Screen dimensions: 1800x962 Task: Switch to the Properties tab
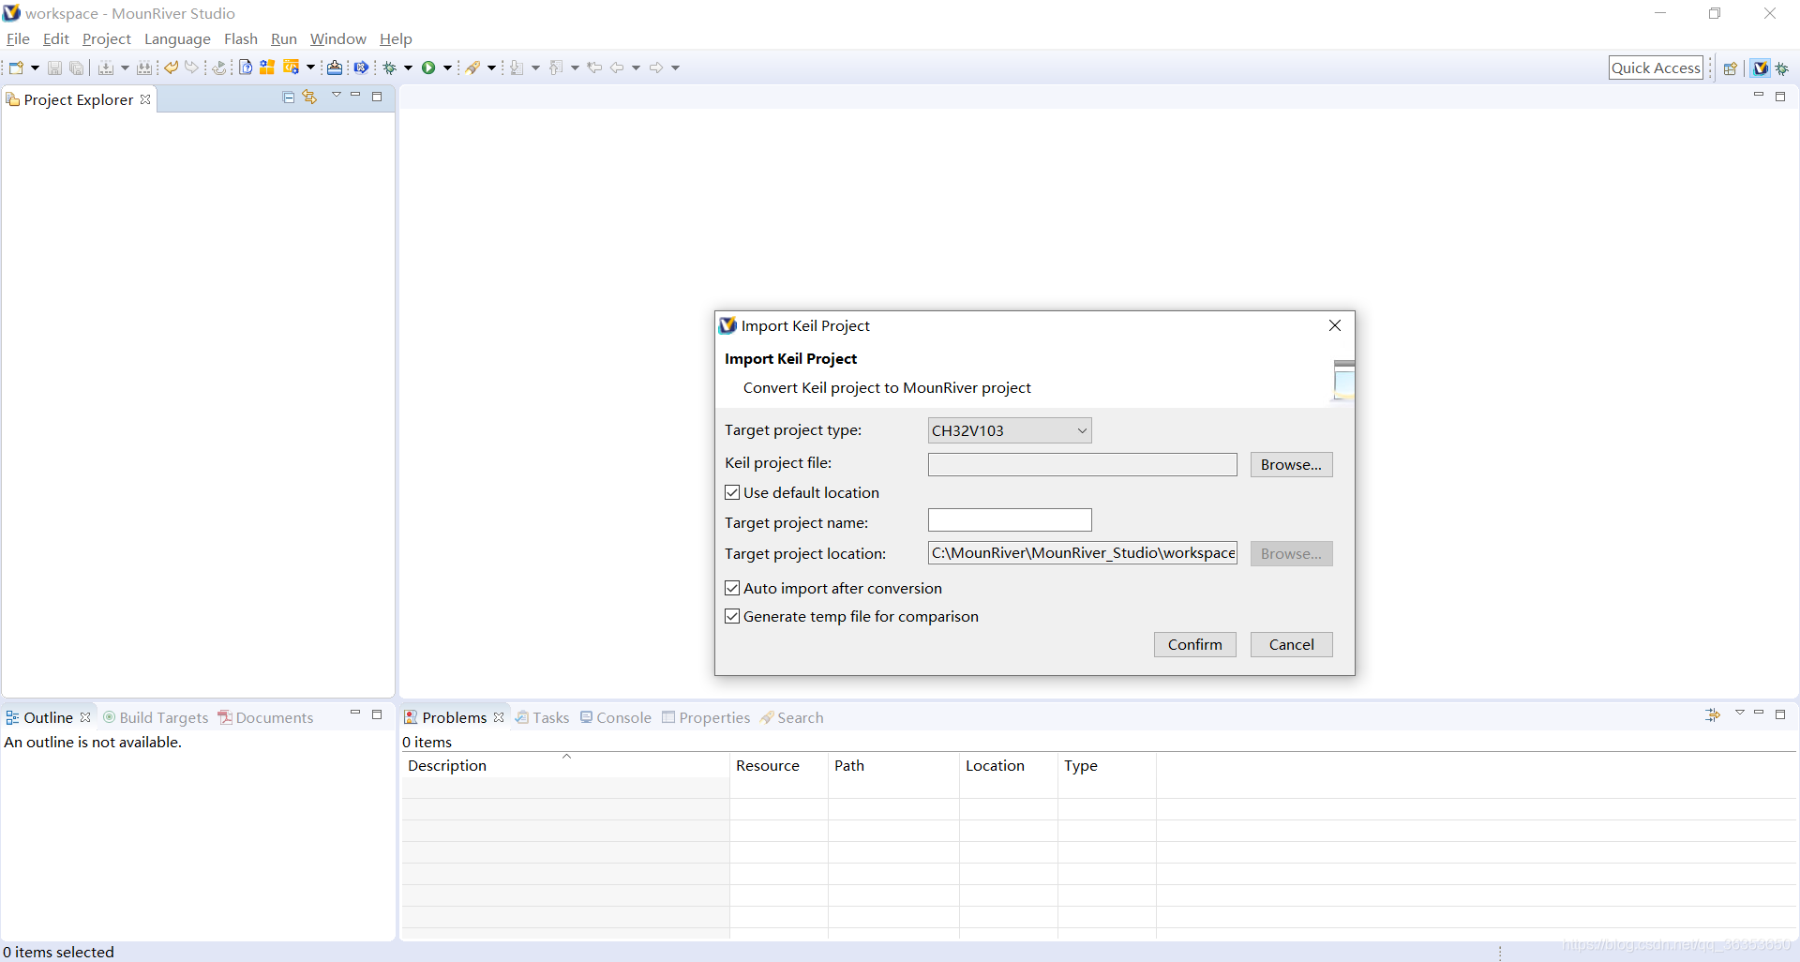(x=705, y=717)
